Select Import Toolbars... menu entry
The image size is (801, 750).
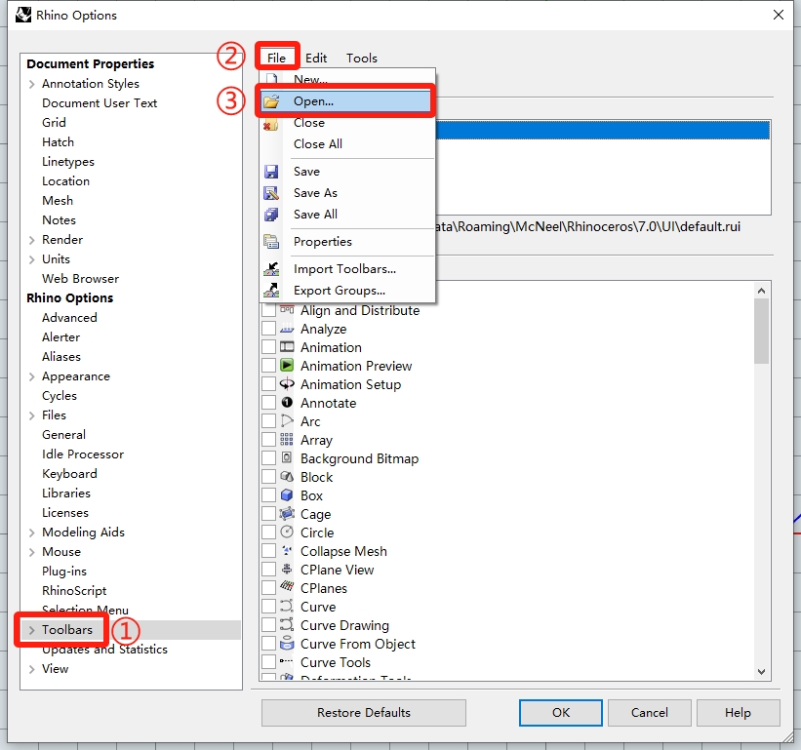[x=347, y=269]
